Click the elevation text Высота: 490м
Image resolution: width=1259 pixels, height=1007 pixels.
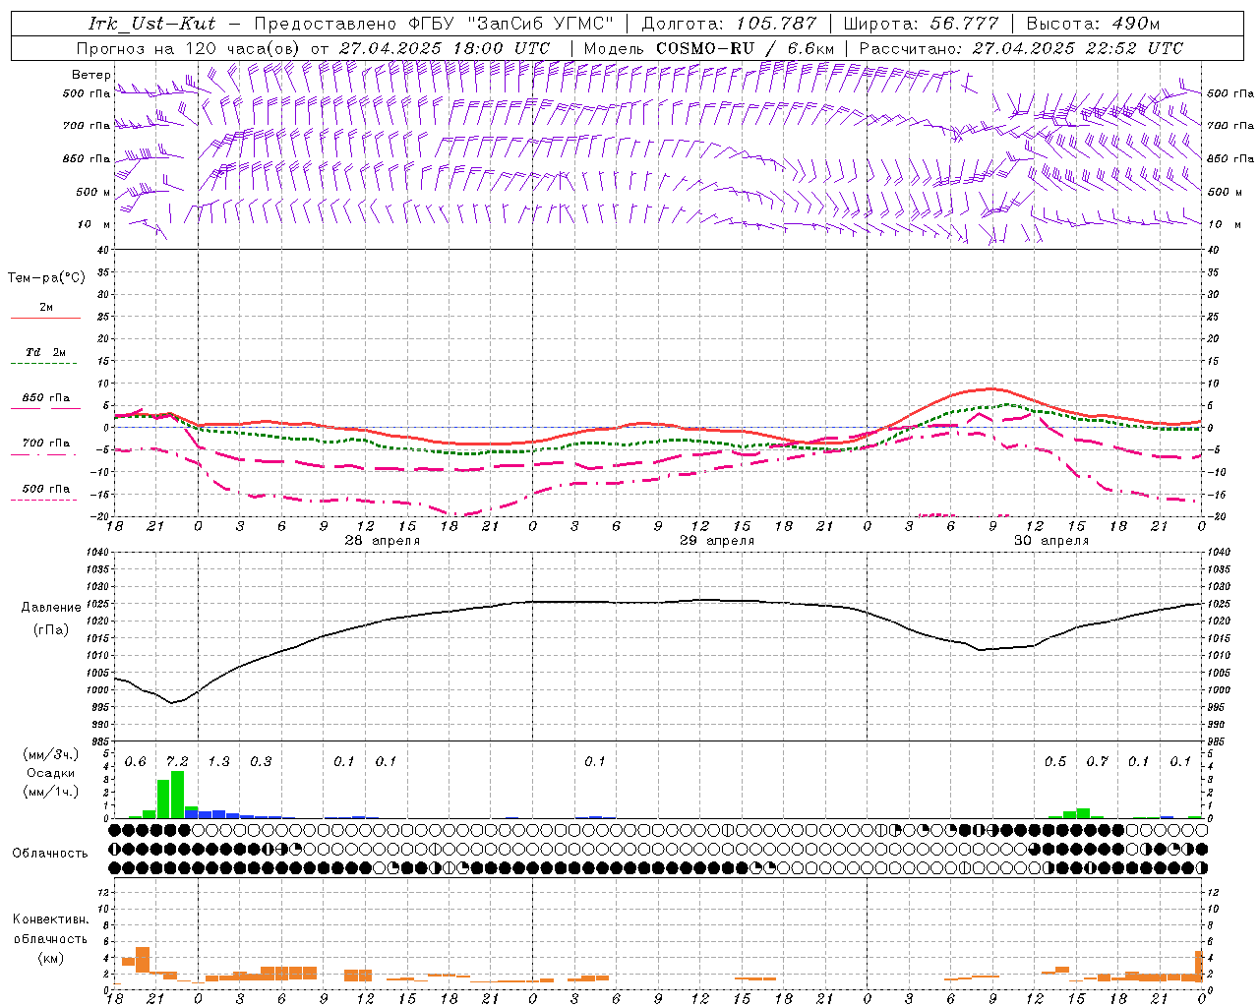click(1092, 24)
